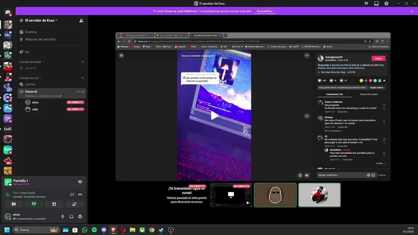
Task: Open TikTok video more options dots
Action: coord(307,55)
